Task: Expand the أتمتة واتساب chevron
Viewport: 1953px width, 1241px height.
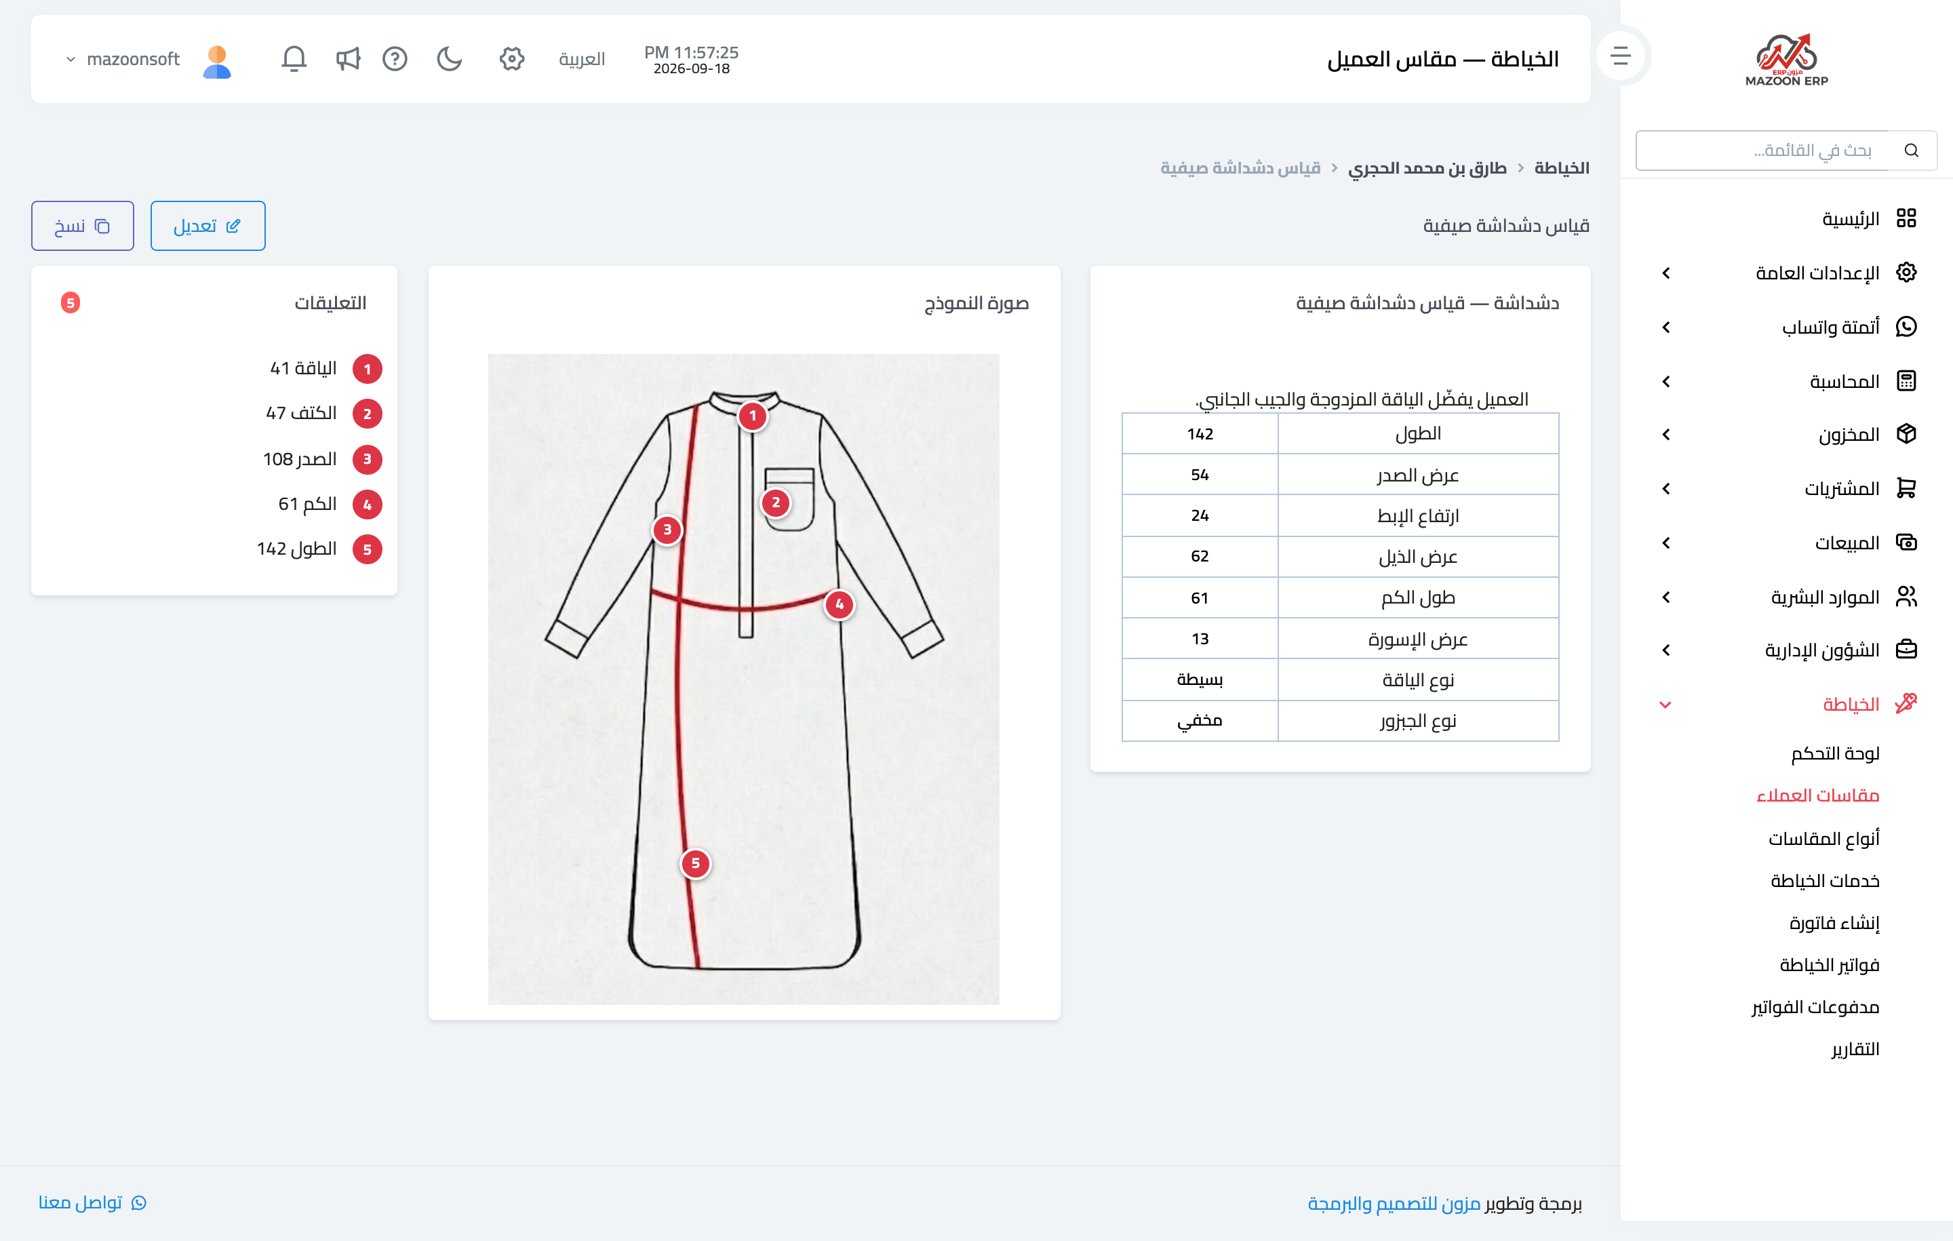Action: [1667, 328]
